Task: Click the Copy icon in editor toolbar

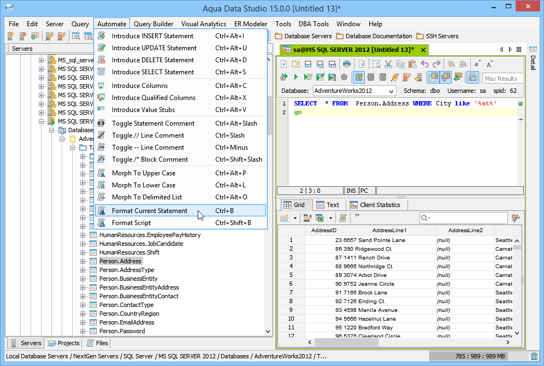Action: click(400, 64)
